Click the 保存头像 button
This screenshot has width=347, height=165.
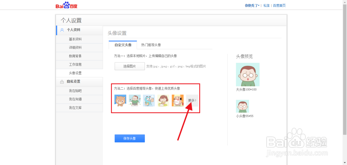(x=129, y=138)
